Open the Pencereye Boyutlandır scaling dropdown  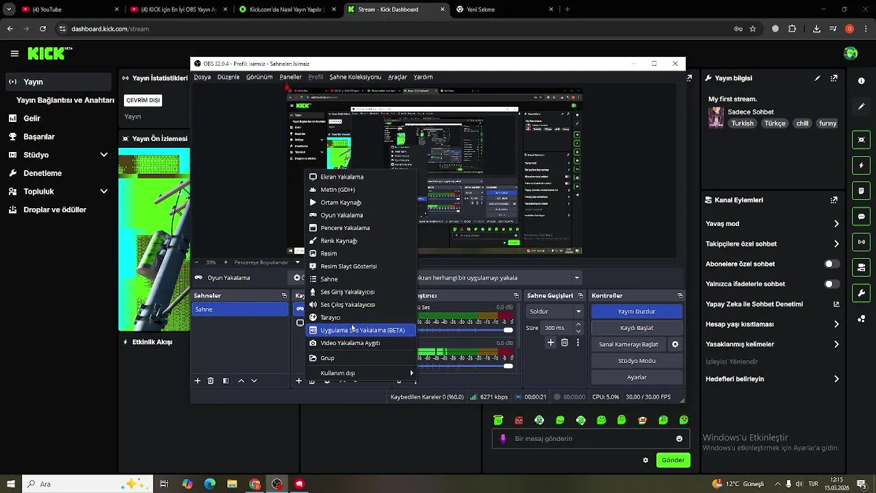266,262
